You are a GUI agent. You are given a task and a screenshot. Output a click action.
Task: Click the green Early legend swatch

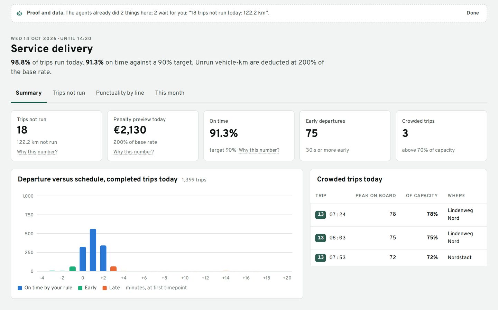tap(80, 288)
